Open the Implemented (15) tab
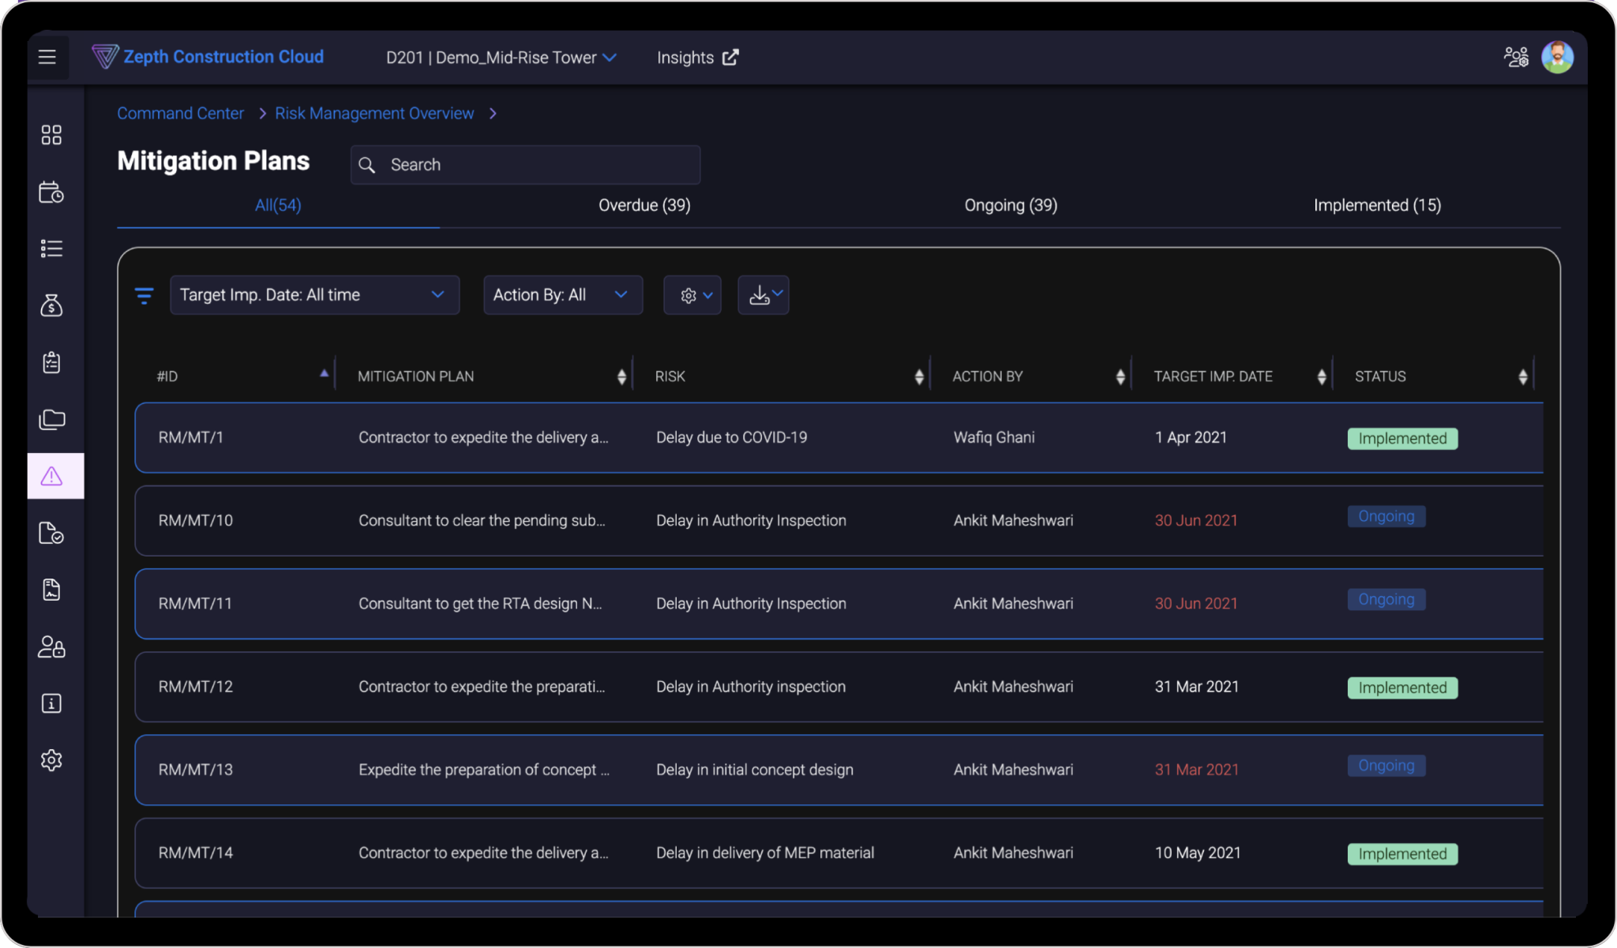This screenshot has width=1617, height=948. pos(1378,205)
